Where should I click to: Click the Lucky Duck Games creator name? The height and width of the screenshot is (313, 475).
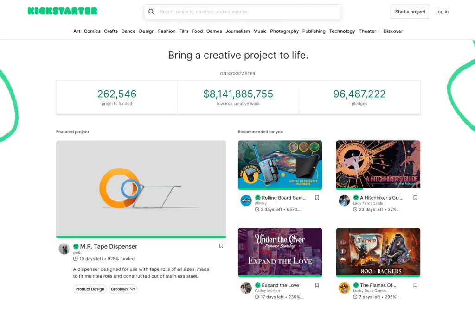[370, 291]
